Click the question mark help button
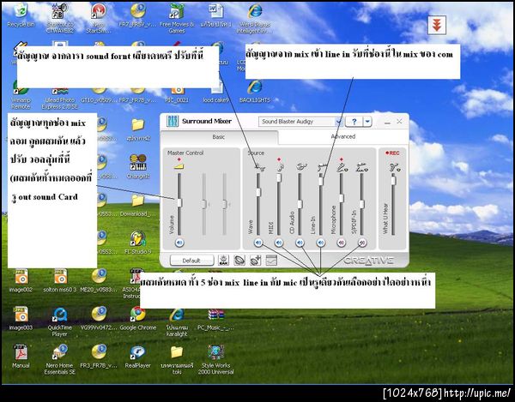 354,122
